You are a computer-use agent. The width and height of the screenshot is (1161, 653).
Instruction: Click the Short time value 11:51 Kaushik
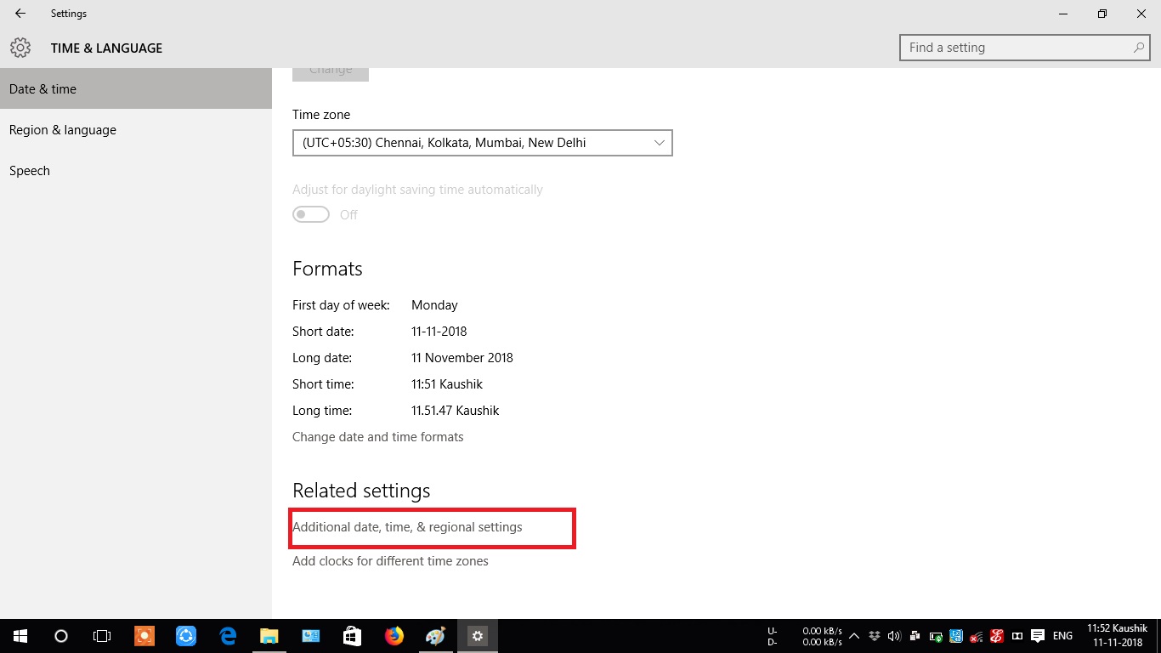tap(447, 384)
